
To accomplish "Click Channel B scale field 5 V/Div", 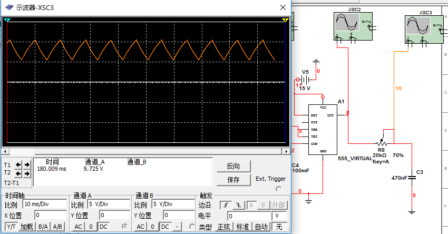I will [x=173, y=204].
